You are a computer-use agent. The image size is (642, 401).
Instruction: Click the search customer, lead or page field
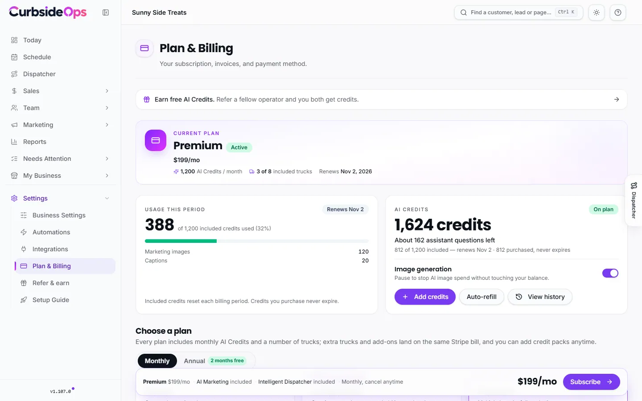tap(519, 12)
